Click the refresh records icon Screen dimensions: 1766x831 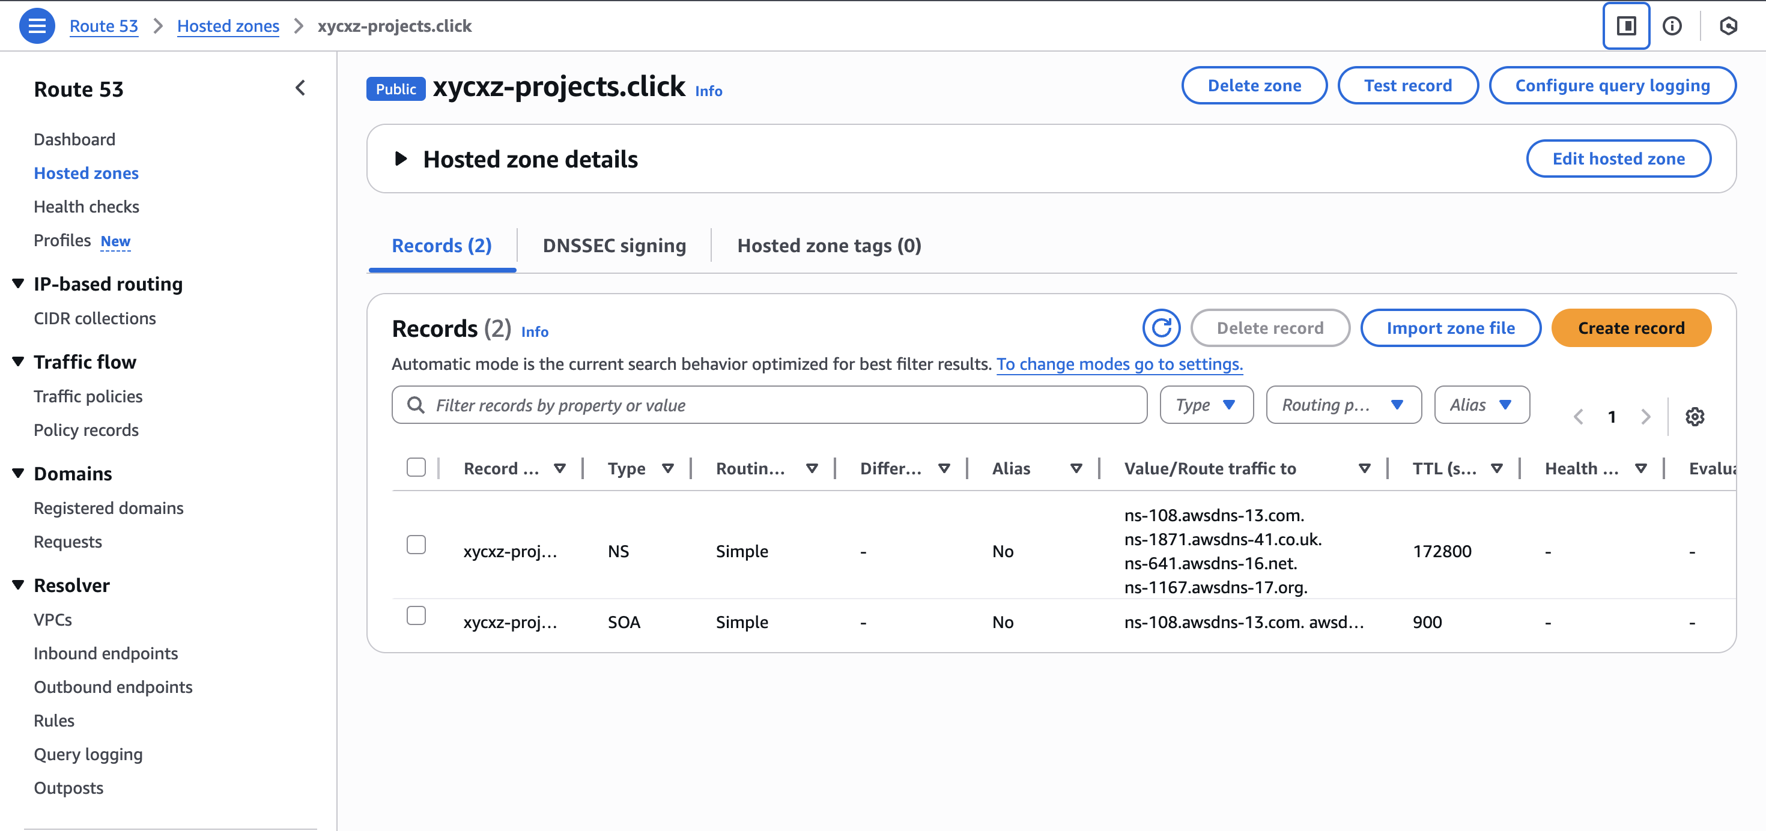pyautogui.click(x=1161, y=328)
